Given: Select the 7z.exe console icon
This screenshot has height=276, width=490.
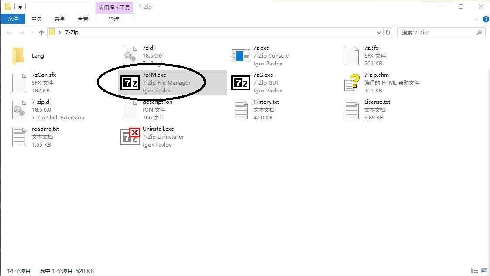Looking at the screenshot, I should pos(240,56).
